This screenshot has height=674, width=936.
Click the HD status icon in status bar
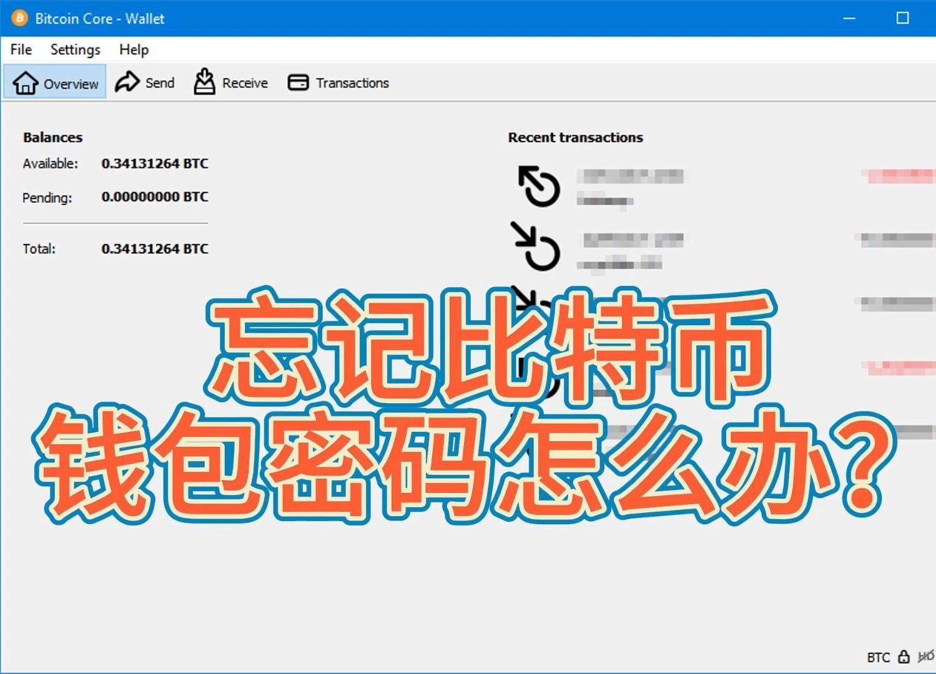pos(926,657)
